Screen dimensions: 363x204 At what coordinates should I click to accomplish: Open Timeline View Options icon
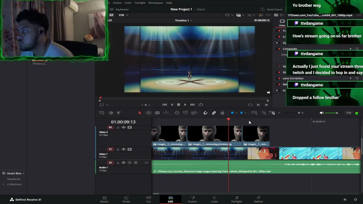tap(102, 113)
